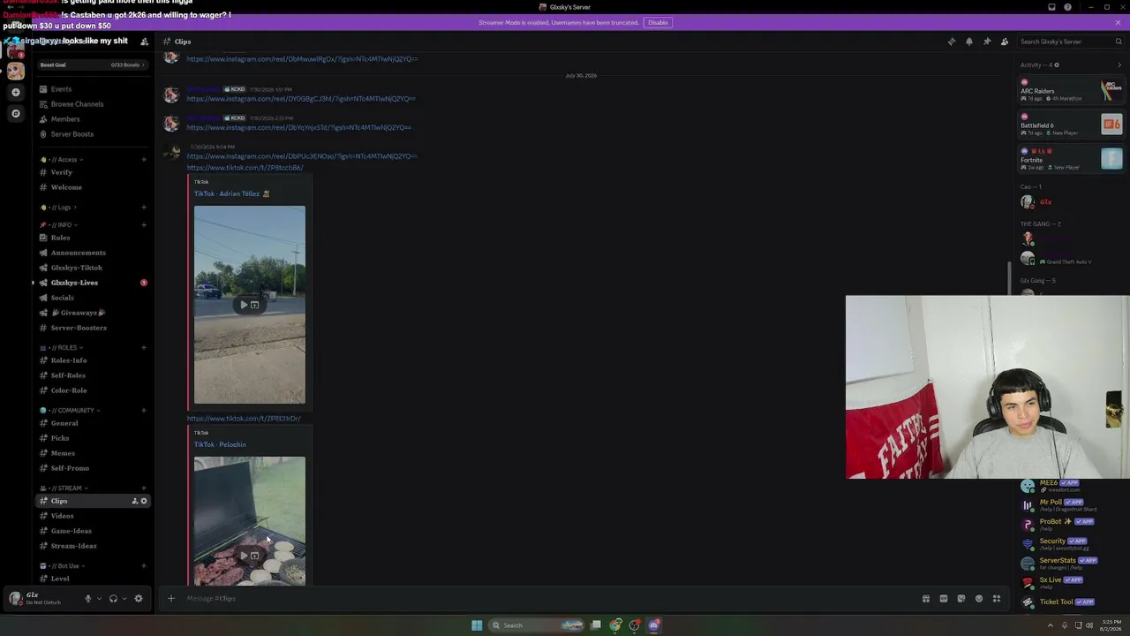Collapse the Access category
The width and height of the screenshot is (1130, 636).
pyautogui.click(x=63, y=160)
